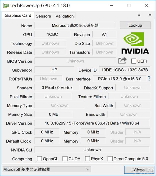
Task: Open the hamburger menu icon
Action: (x=150, y=15)
